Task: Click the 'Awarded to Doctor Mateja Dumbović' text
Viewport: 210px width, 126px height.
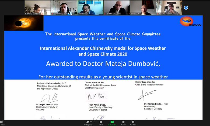Action: 103,64
